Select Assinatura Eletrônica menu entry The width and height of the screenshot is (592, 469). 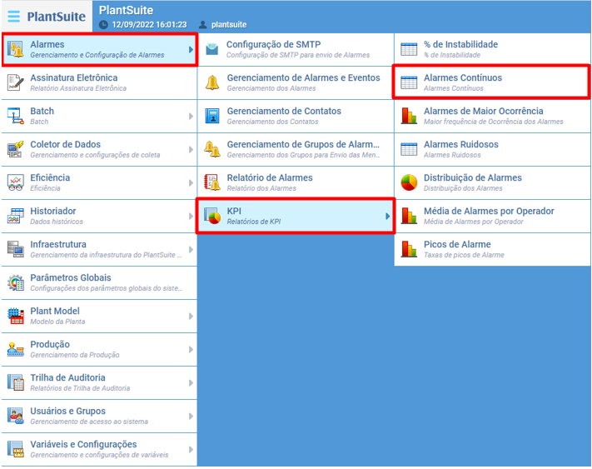[x=99, y=82]
